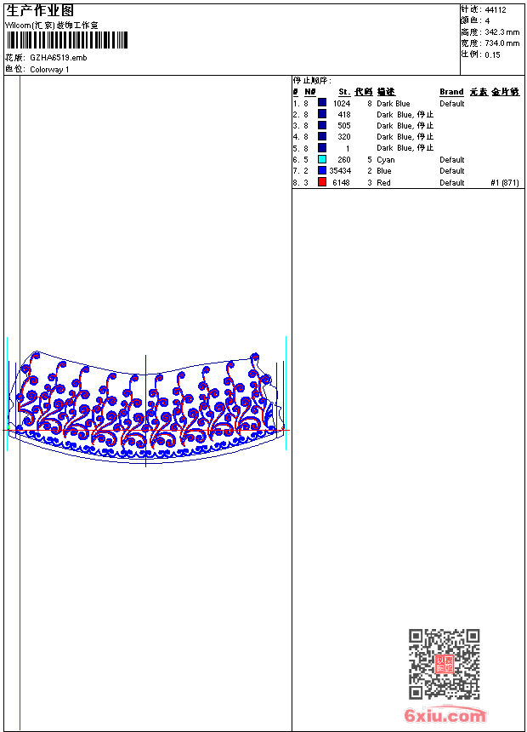The width and height of the screenshot is (527, 732).
Task: Click the 'Colorway 1' text
Action: 49,70
